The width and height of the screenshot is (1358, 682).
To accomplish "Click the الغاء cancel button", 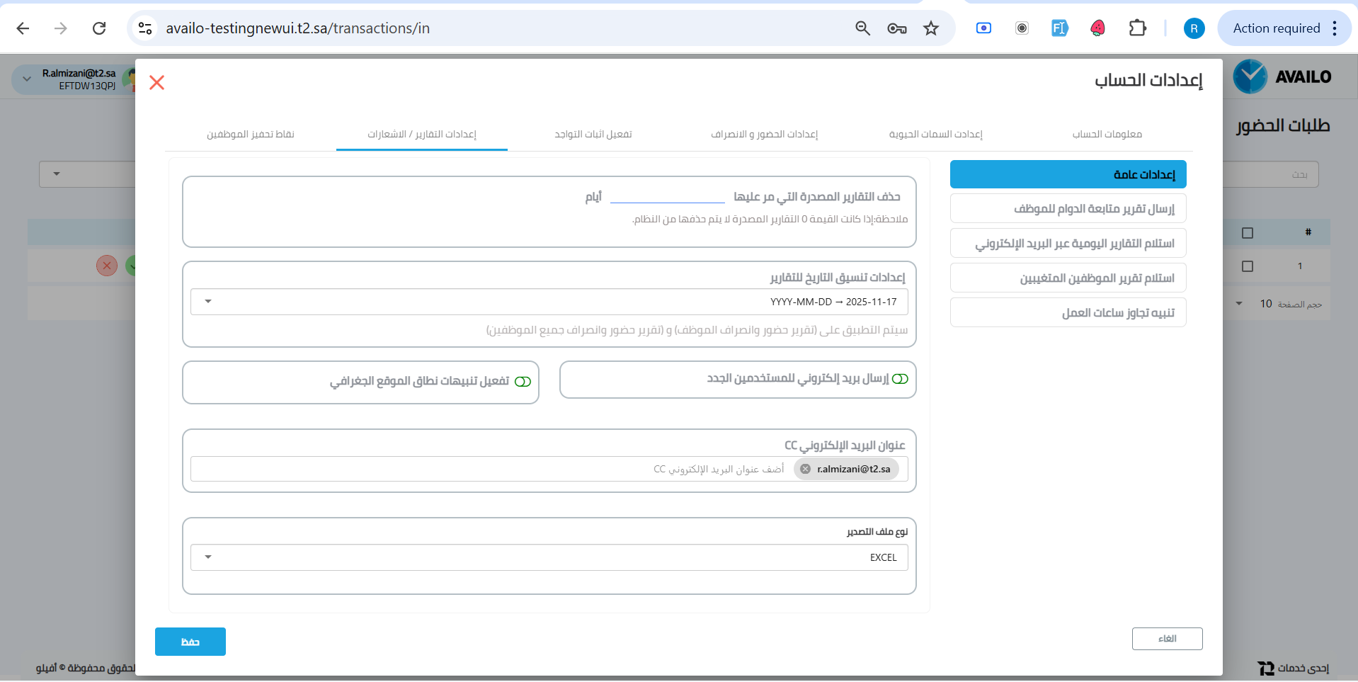I will [1167, 639].
